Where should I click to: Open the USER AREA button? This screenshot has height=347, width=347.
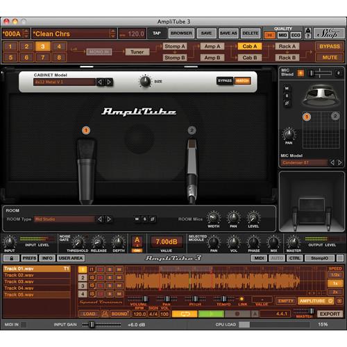[x=71, y=258]
